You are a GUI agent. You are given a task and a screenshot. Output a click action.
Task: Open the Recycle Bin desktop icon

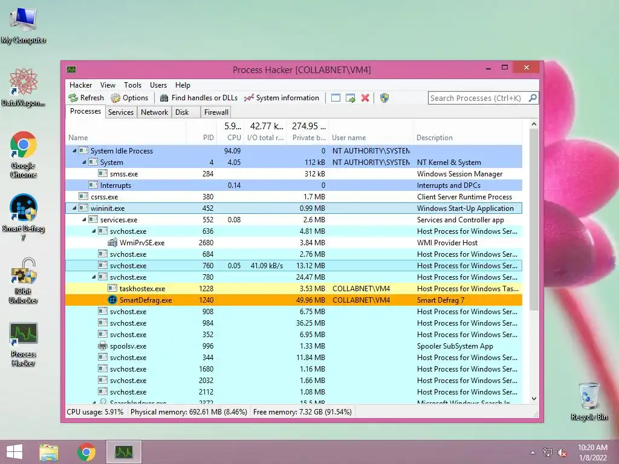click(589, 401)
